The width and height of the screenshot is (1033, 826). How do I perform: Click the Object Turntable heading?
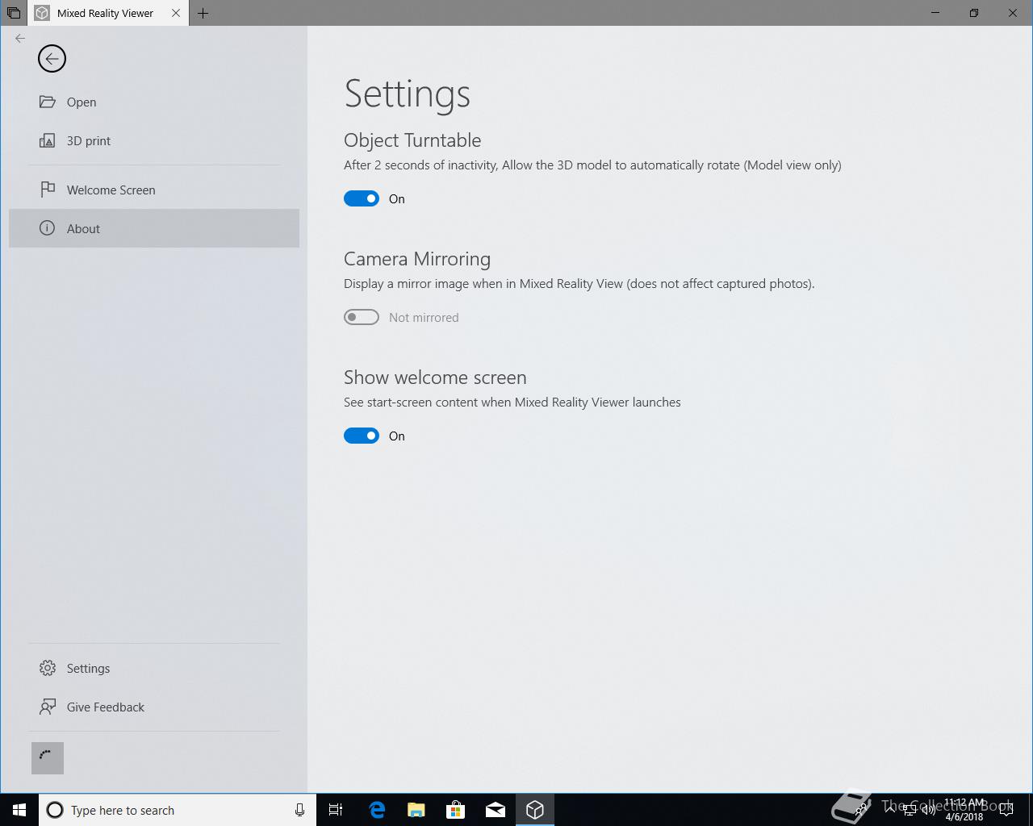pyautogui.click(x=412, y=140)
